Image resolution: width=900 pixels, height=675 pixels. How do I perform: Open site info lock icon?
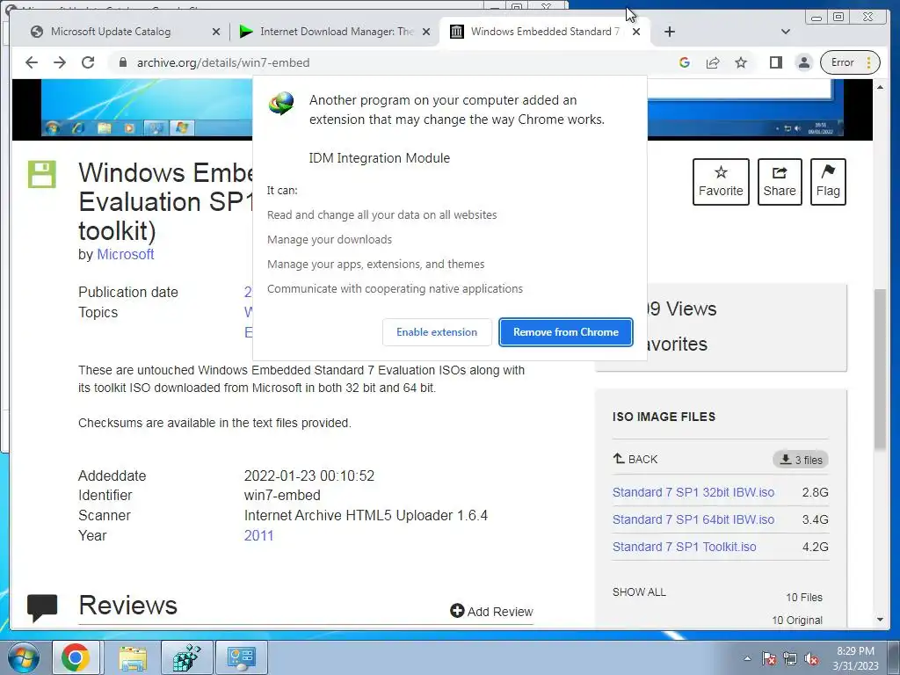pyautogui.click(x=122, y=62)
